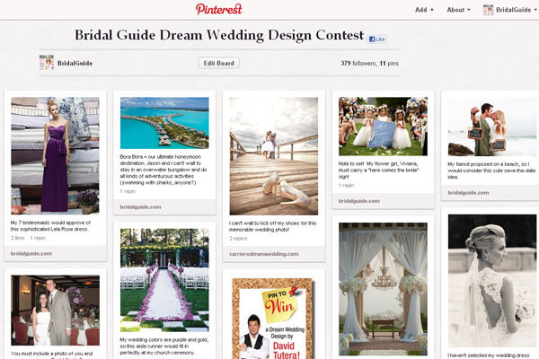
Task: Visit bridalguide.com under the flower girl pin
Action: coord(358,201)
